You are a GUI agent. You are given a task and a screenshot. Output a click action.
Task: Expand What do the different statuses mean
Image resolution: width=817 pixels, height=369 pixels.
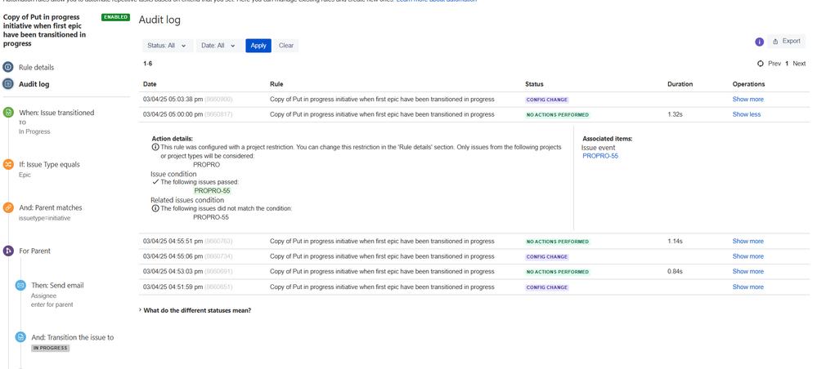click(195, 310)
